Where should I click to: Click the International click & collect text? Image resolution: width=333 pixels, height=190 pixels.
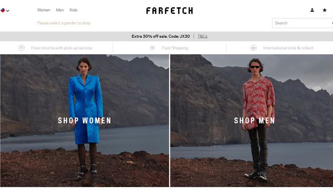click(288, 48)
